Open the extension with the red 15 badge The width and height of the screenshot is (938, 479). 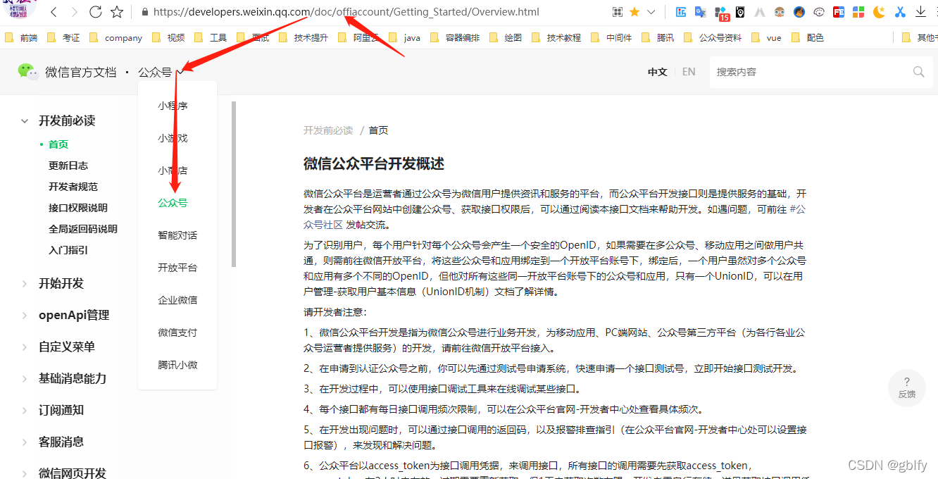click(x=721, y=13)
